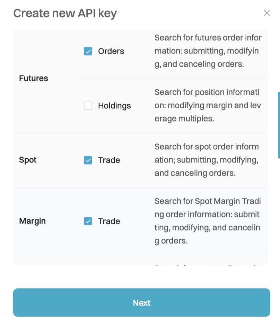Uncheck the Futures Orders checkbox
This screenshot has width=280, height=327.
pos(88,51)
